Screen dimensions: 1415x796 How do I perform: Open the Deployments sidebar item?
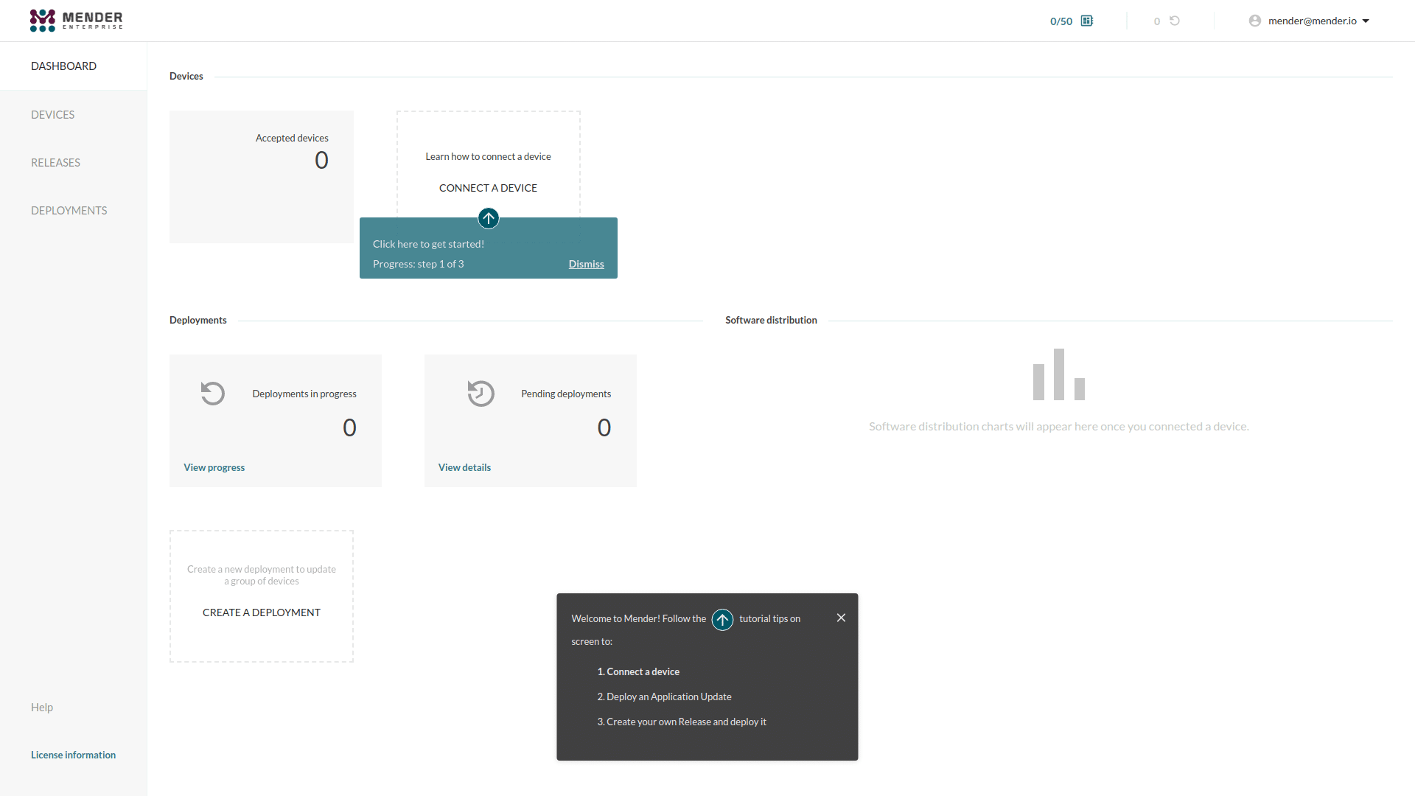point(69,210)
